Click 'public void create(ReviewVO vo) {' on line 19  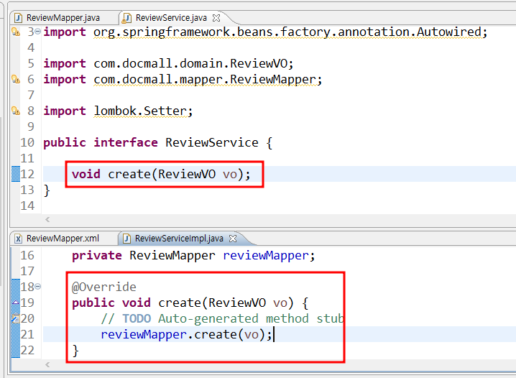pyautogui.click(x=190, y=303)
